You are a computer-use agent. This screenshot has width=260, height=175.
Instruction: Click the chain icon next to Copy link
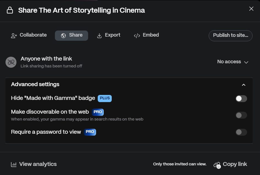click(x=217, y=165)
